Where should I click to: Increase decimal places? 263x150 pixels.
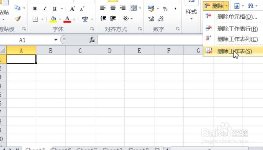151,19
